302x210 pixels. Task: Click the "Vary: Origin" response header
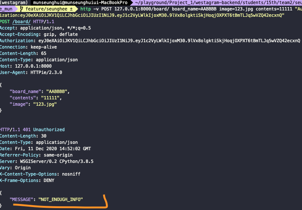[x=15, y=168]
